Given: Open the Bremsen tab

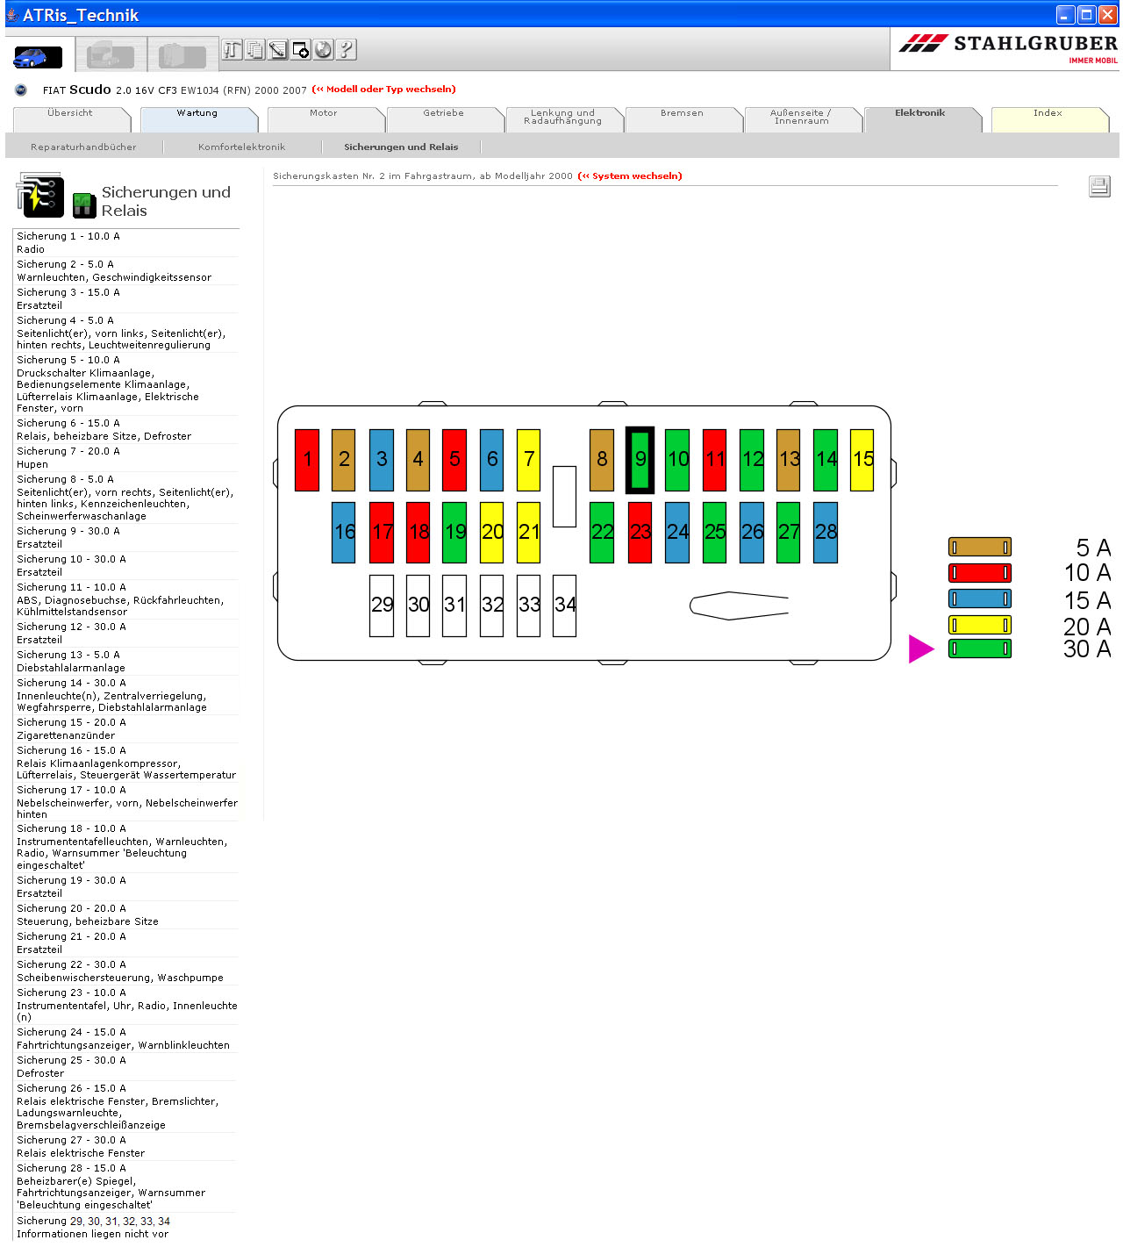Looking at the screenshot, I should (x=682, y=113).
